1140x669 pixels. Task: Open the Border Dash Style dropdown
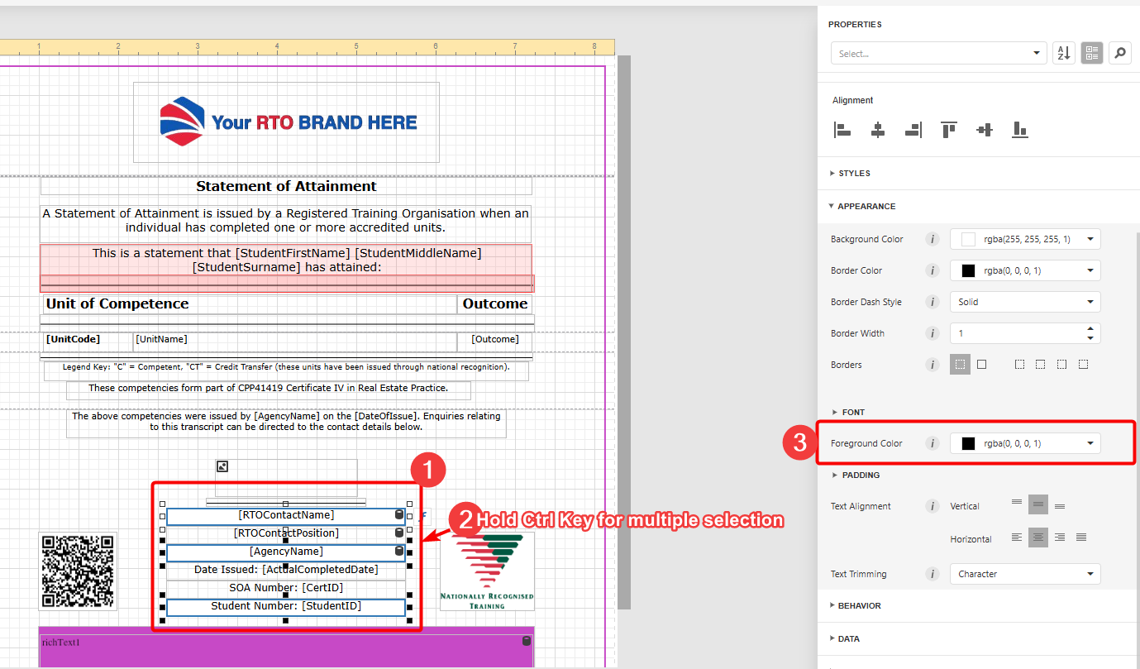(x=1024, y=302)
